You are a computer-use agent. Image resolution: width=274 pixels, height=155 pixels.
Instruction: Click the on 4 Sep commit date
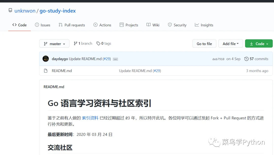(x=233, y=59)
